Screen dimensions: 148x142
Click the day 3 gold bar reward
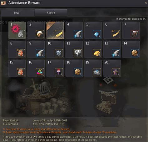59,34
